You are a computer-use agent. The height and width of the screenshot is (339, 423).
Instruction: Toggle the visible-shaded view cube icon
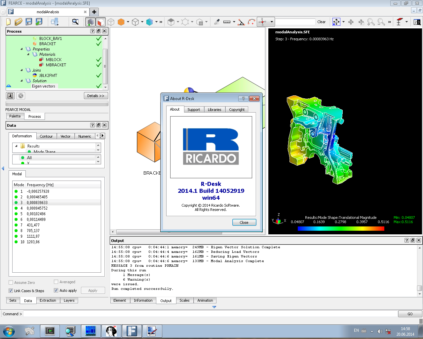coord(91,22)
